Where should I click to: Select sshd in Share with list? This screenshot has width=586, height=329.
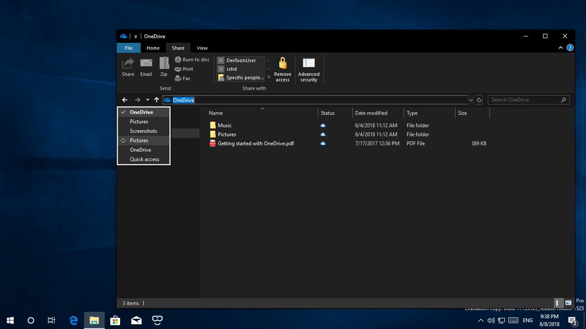click(241, 69)
